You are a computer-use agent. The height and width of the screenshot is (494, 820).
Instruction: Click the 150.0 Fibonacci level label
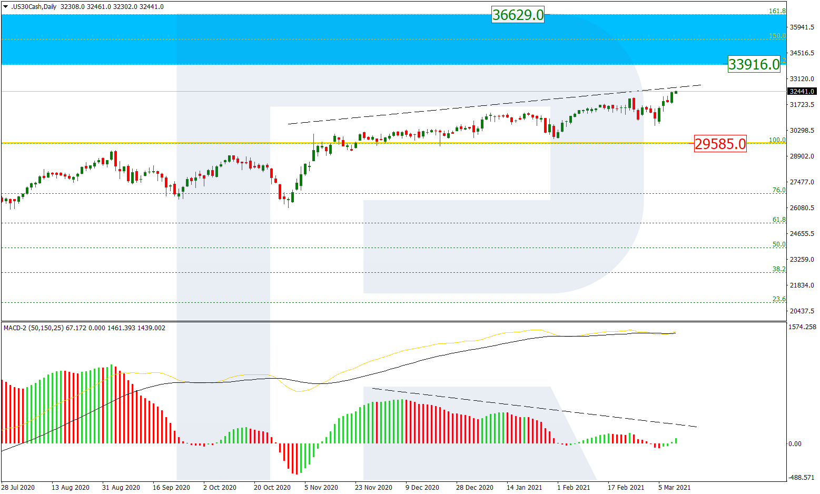(x=777, y=36)
